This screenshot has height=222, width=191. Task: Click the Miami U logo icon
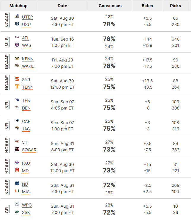click(17, 191)
